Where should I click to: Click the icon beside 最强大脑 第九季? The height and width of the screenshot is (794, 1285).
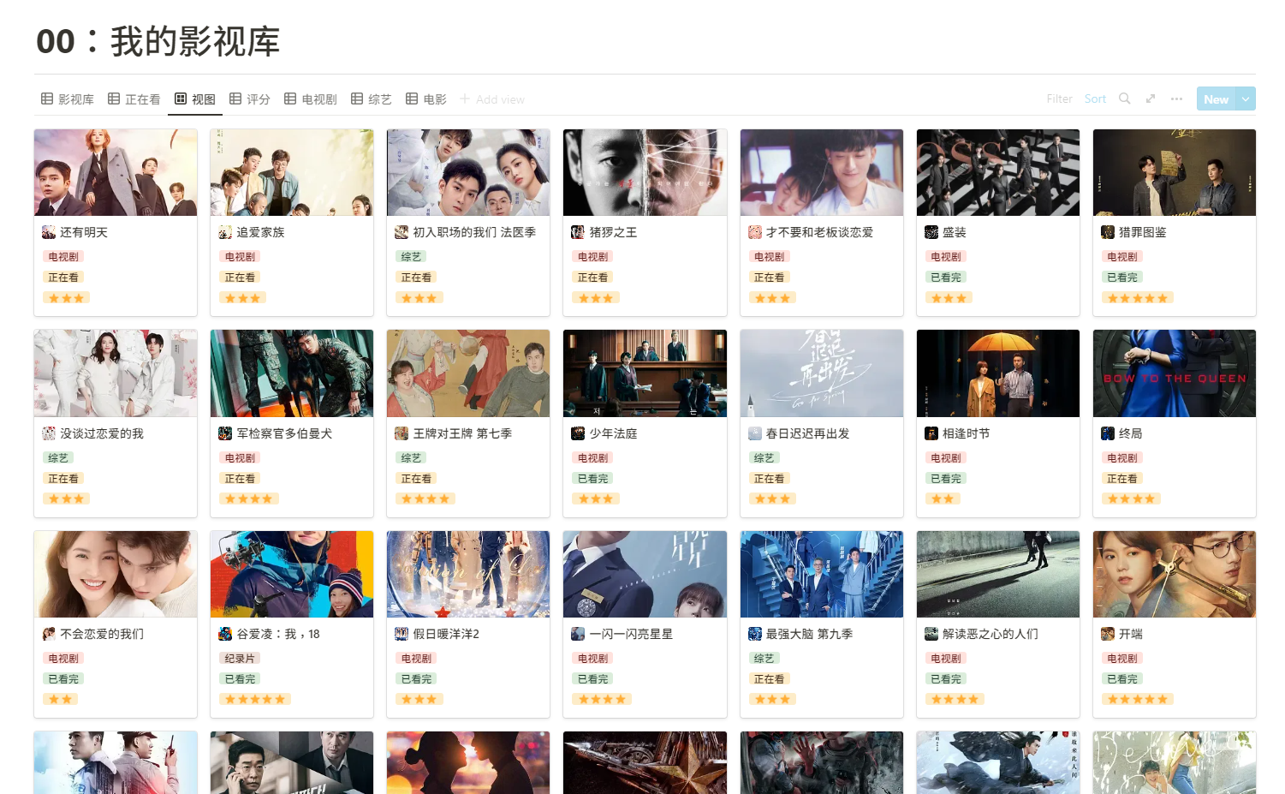click(754, 634)
